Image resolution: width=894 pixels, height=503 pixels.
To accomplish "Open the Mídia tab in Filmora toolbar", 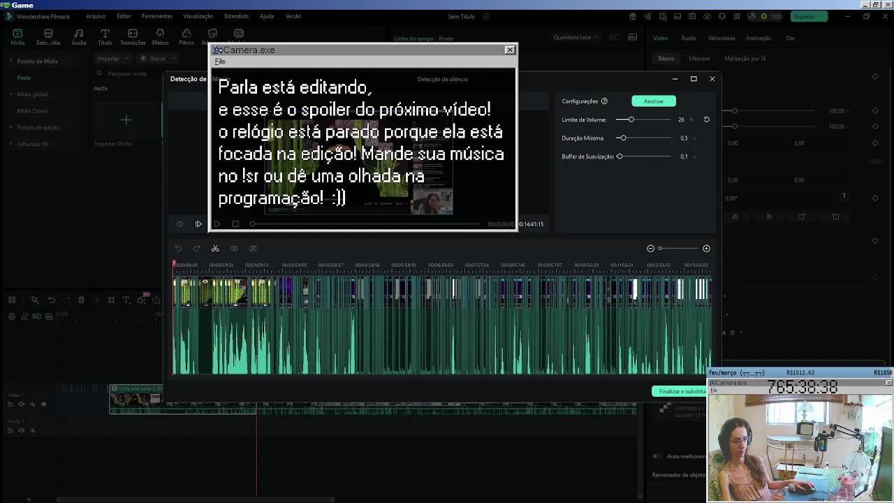I will point(17,37).
